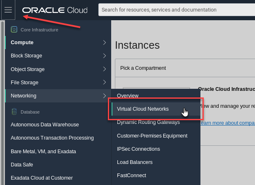Click the Core Infrastructure heading

point(39,30)
